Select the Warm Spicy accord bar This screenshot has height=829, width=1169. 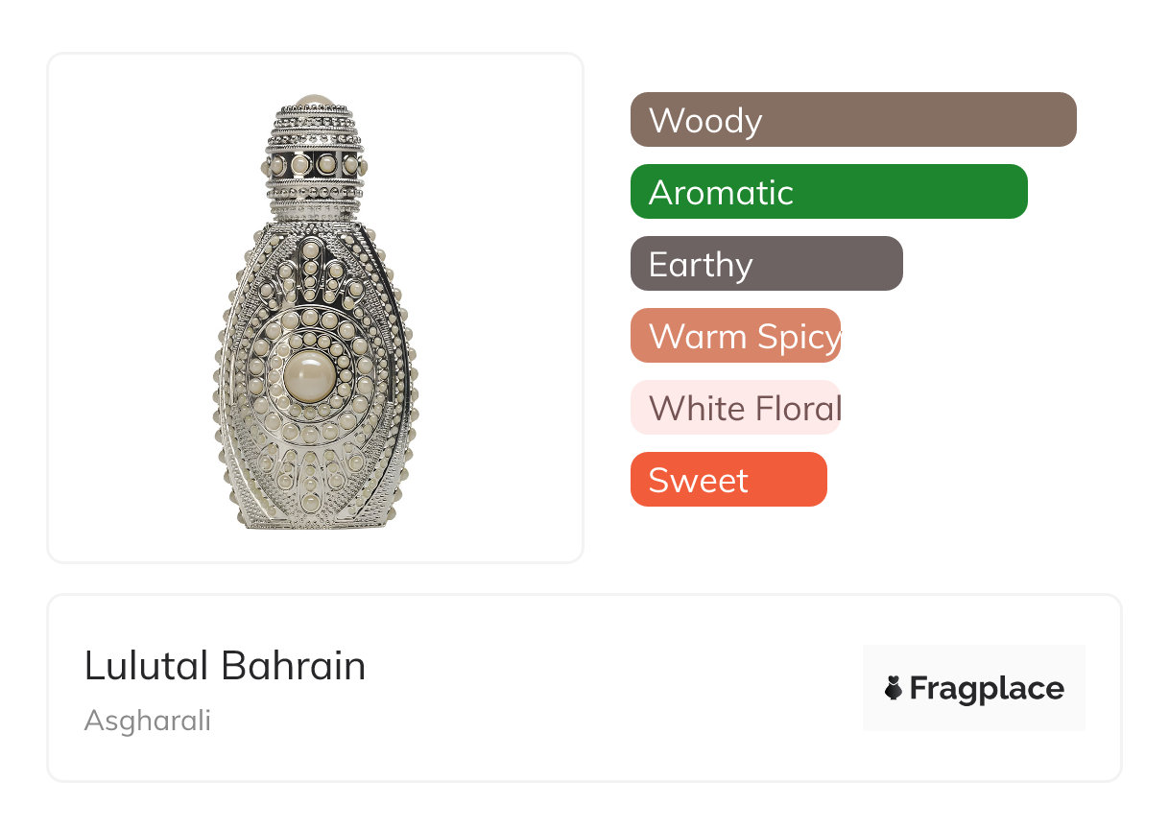click(x=735, y=336)
